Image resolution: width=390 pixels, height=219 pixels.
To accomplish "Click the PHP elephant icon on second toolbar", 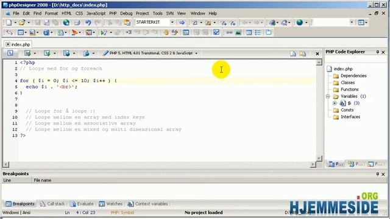I will click(x=46, y=32).
